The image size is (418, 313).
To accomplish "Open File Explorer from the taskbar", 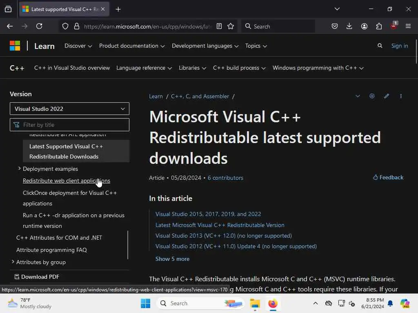I will pos(255,303).
